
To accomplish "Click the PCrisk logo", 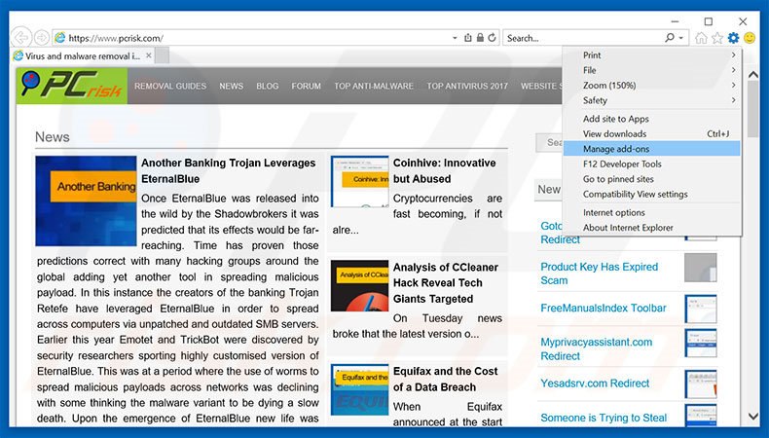I will 72,86.
